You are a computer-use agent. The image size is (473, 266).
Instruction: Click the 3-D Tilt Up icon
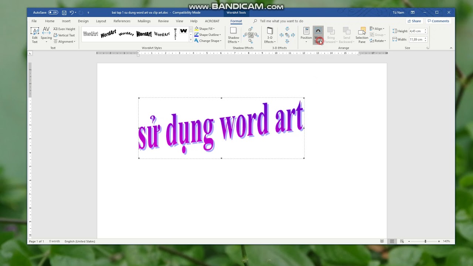[287, 29]
